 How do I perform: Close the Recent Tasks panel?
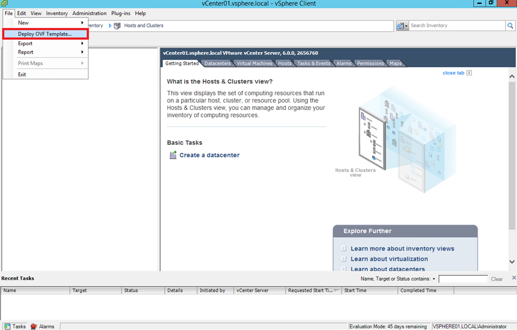click(x=514, y=278)
